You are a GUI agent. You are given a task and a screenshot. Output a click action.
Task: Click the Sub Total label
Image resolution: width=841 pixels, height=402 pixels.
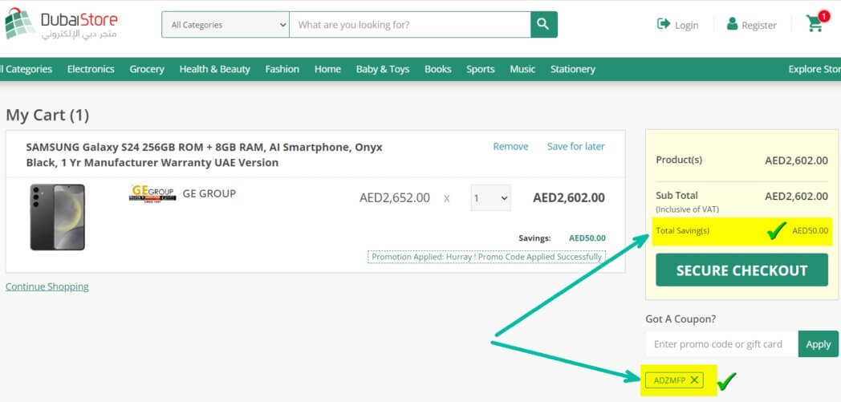pyautogui.click(x=676, y=196)
